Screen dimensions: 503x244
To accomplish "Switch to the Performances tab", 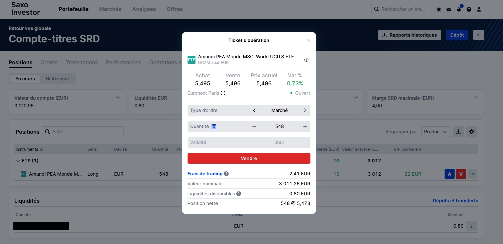I will pyautogui.click(x=123, y=62).
